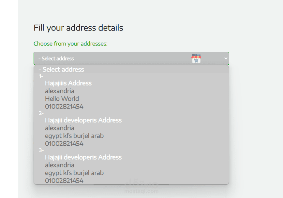
Task: Click "alexandria" in the second address
Action: (60, 128)
